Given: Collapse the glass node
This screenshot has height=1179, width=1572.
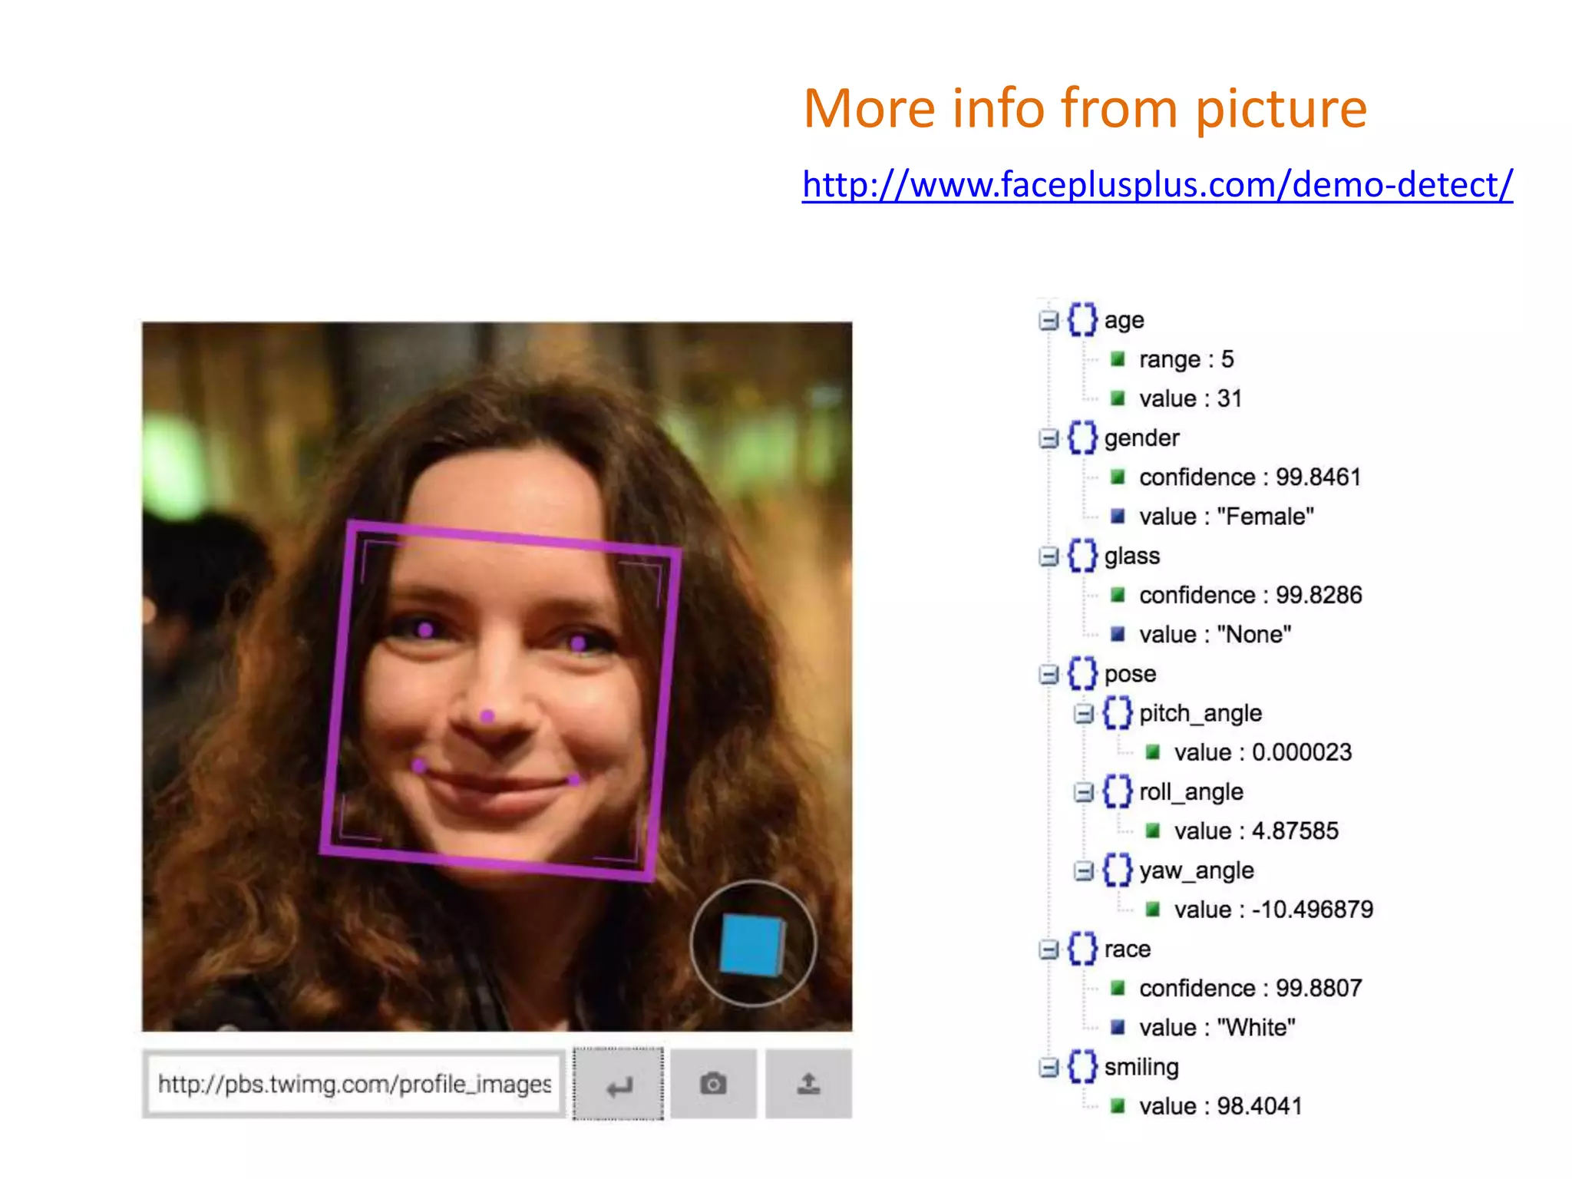Looking at the screenshot, I should pyautogui.click(x=1048, y=556).
